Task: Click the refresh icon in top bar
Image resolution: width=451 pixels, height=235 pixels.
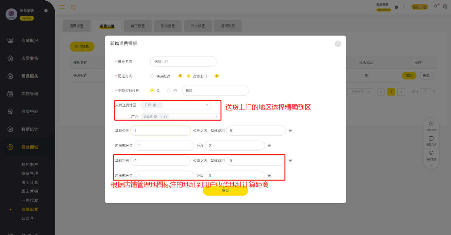Action: click(x=73, y=7)
